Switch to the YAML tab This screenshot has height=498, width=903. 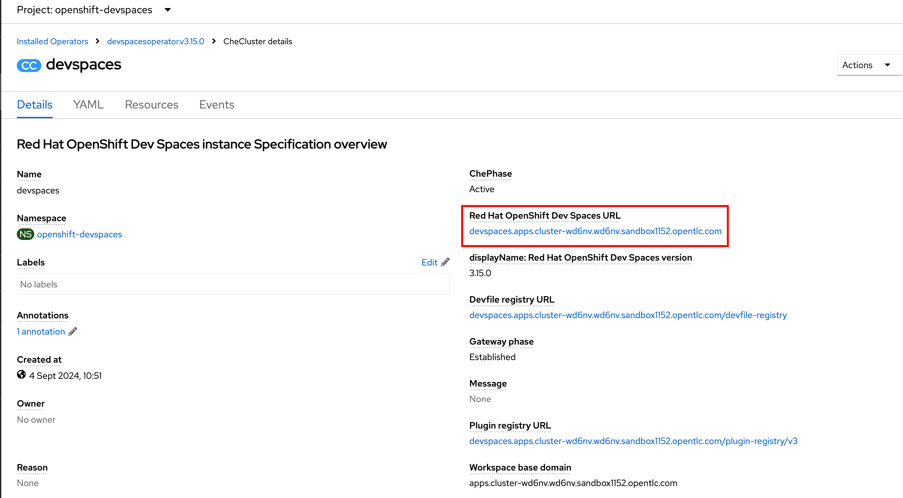(x=88, y=104)
